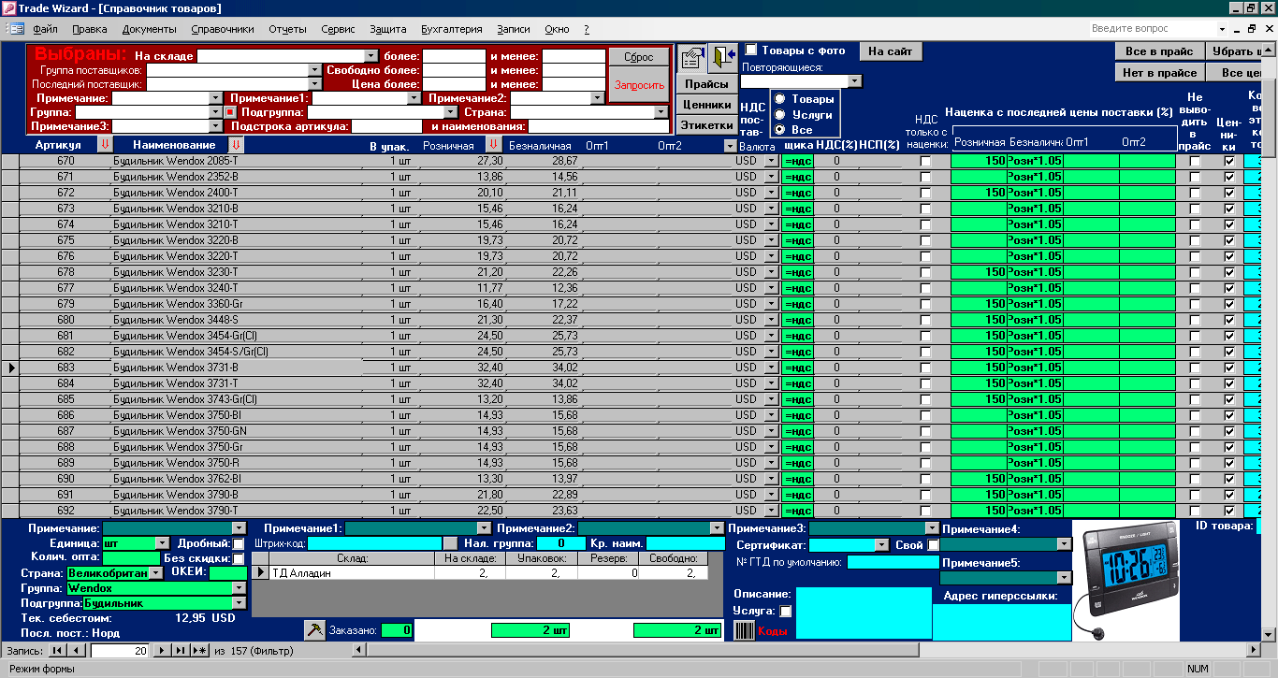Click the Trade Wizard icon in menu bar
The width and height of the screenshot is (1278, 678).
17,29
